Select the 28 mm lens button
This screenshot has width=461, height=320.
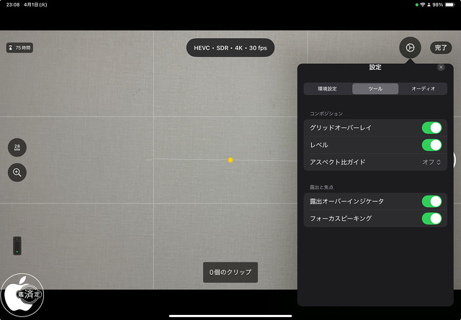17,147
